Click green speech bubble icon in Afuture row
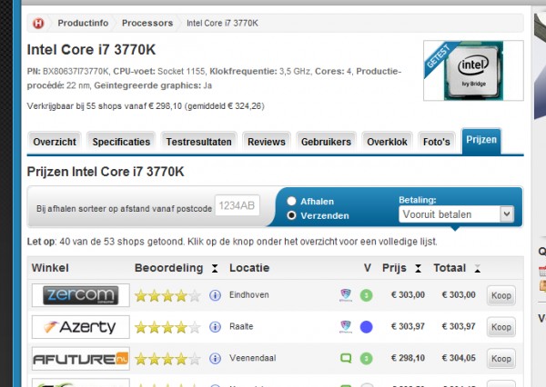Image resolution: width=546 pixels, height=387 pixels. (346, 358)
